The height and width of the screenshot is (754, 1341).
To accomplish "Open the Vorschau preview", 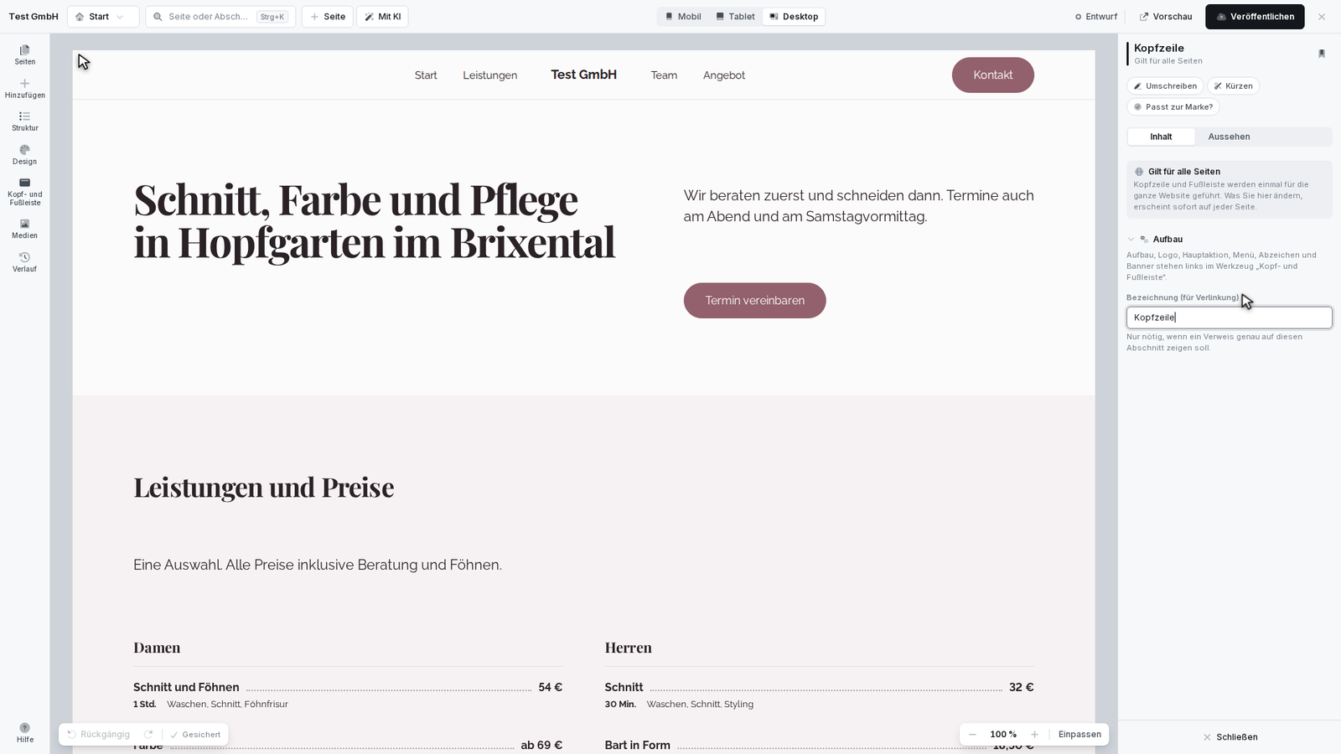I will tap(1166, 17).
